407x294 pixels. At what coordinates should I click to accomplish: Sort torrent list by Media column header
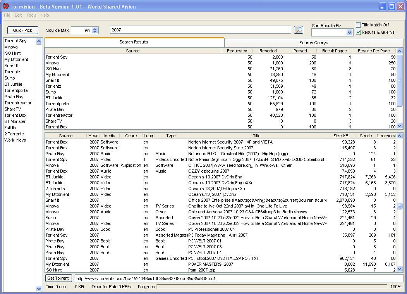tap(110, 136)
